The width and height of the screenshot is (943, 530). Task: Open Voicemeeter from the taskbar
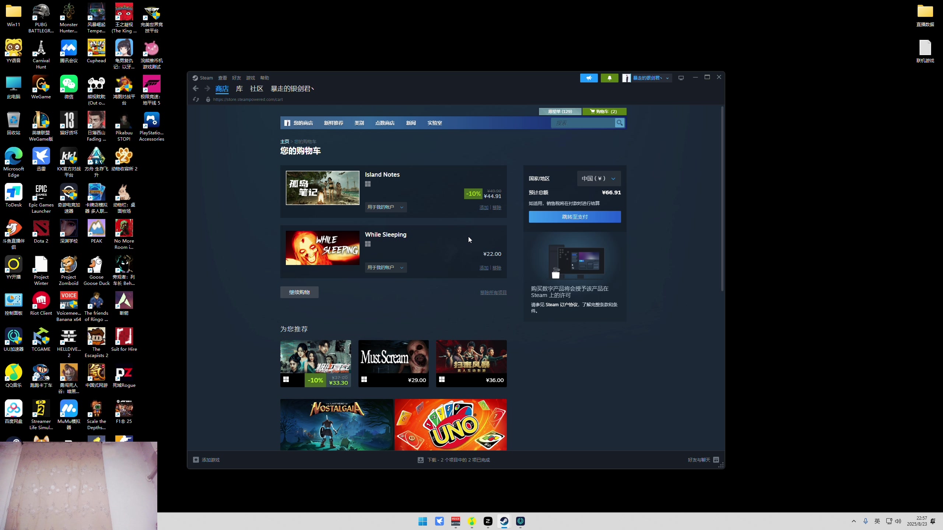point(456,521)
